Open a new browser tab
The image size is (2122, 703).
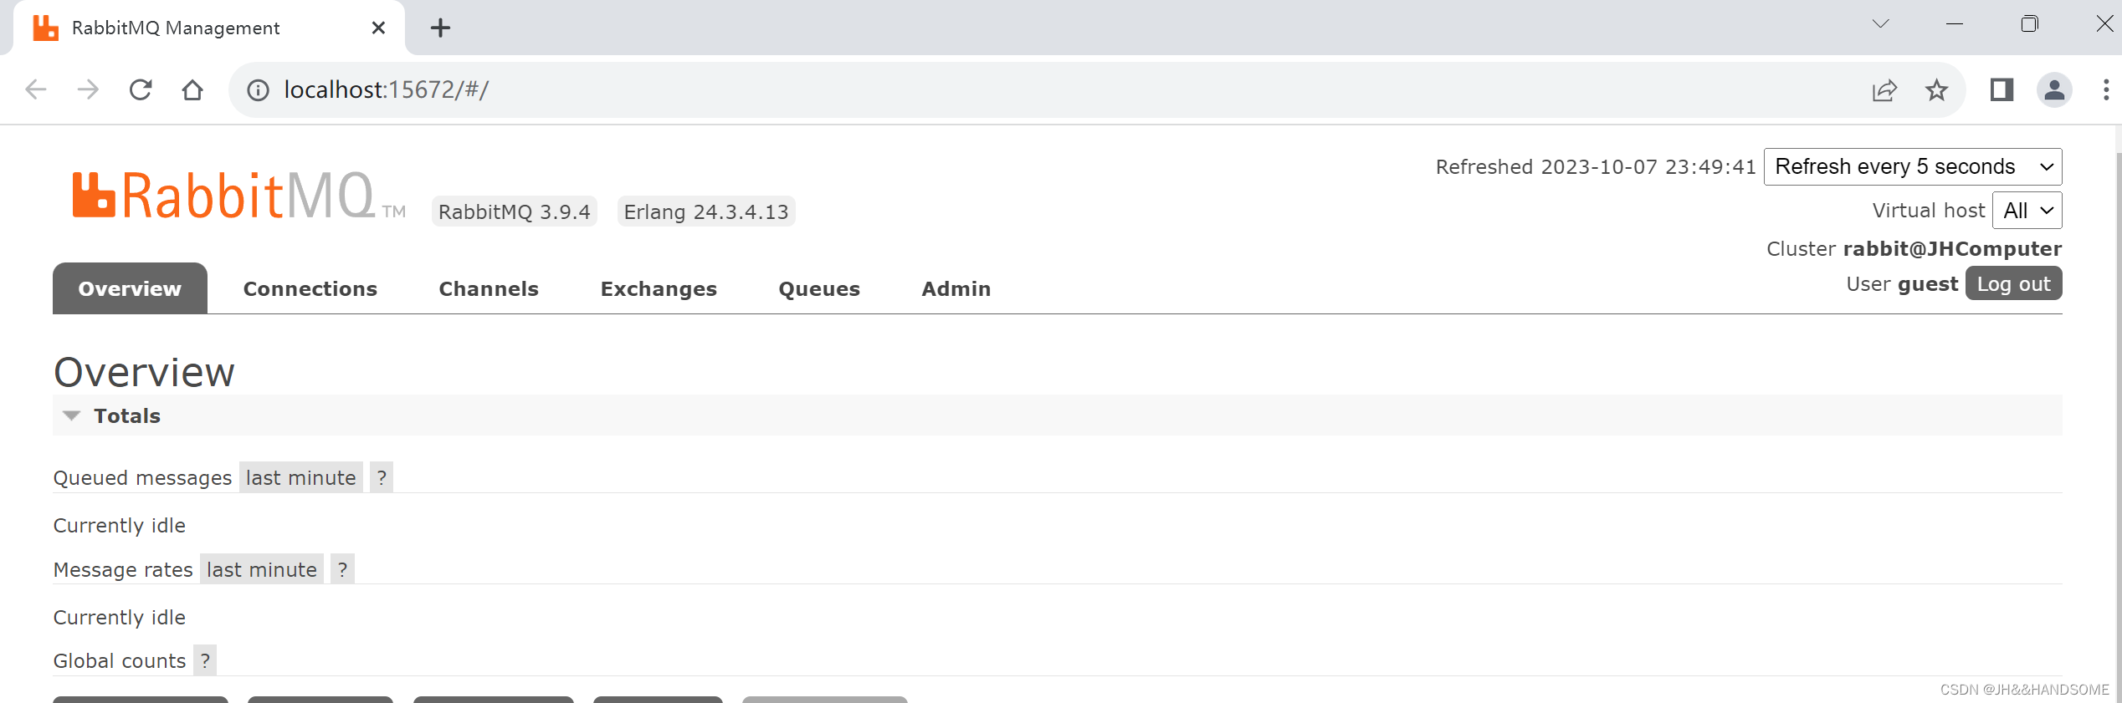440,28
